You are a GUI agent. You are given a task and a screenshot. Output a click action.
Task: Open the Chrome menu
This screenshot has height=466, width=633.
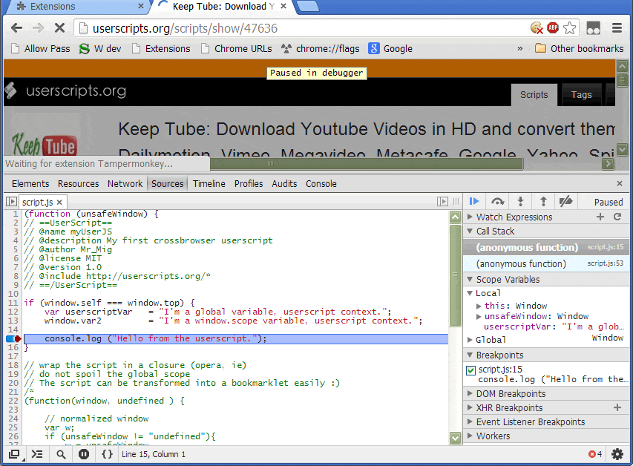click(617, 28)
